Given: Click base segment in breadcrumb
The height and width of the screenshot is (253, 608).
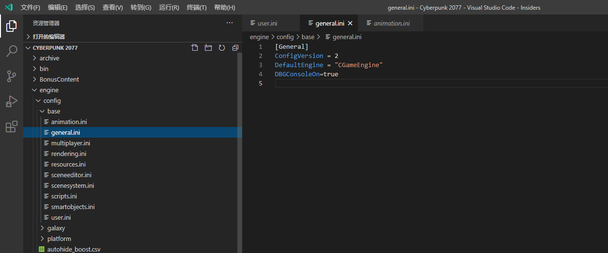Looking at the screenshot, I should (x=308, y=37).
